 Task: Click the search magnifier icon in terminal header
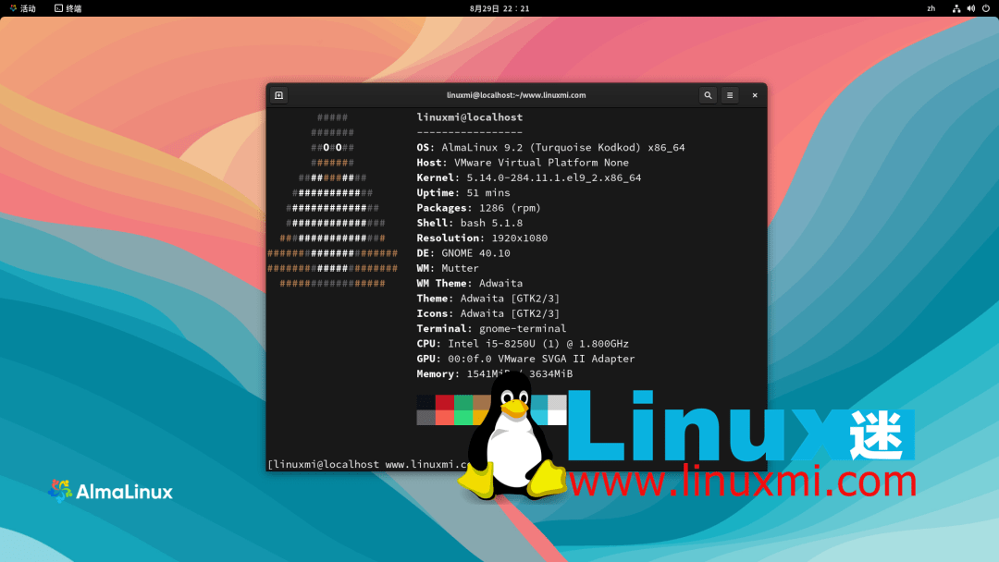[x=707, y=95]
